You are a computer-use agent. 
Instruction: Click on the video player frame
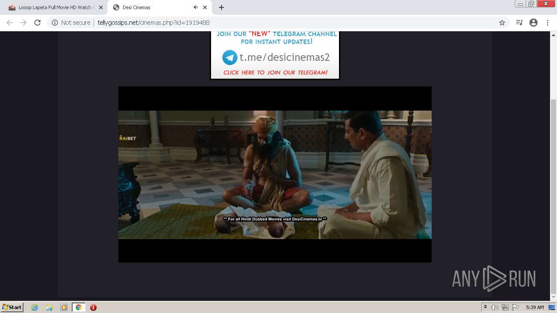pos(275,174)
